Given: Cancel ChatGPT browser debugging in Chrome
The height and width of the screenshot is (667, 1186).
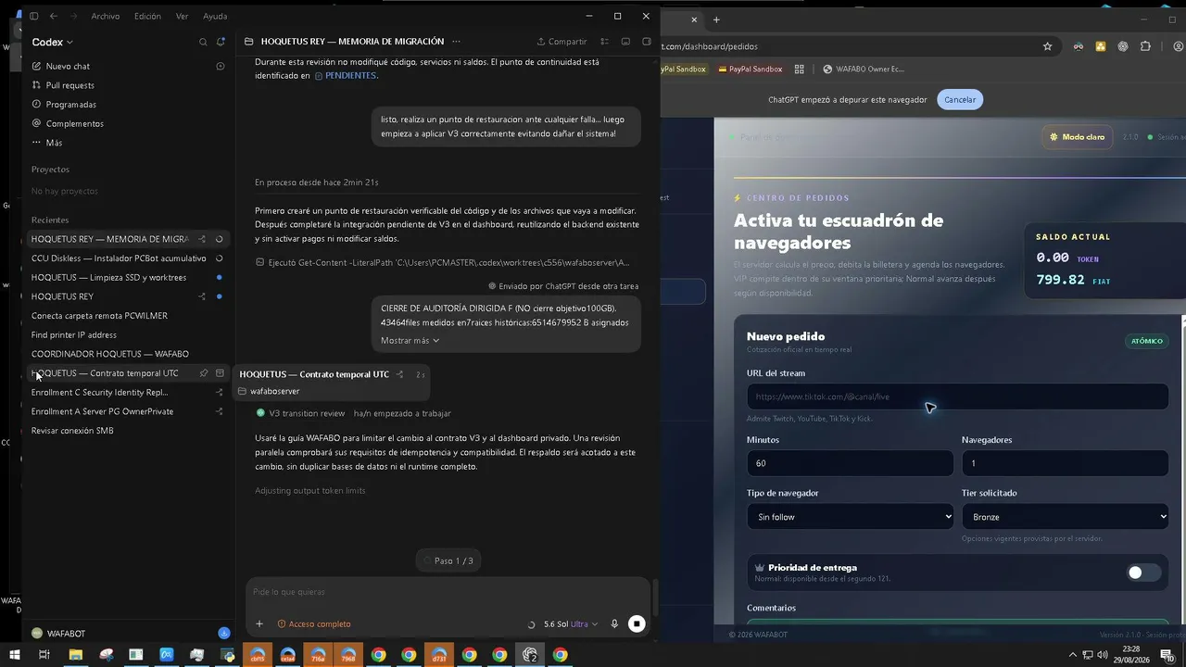Looking at the screenshot, I should 960,99.
